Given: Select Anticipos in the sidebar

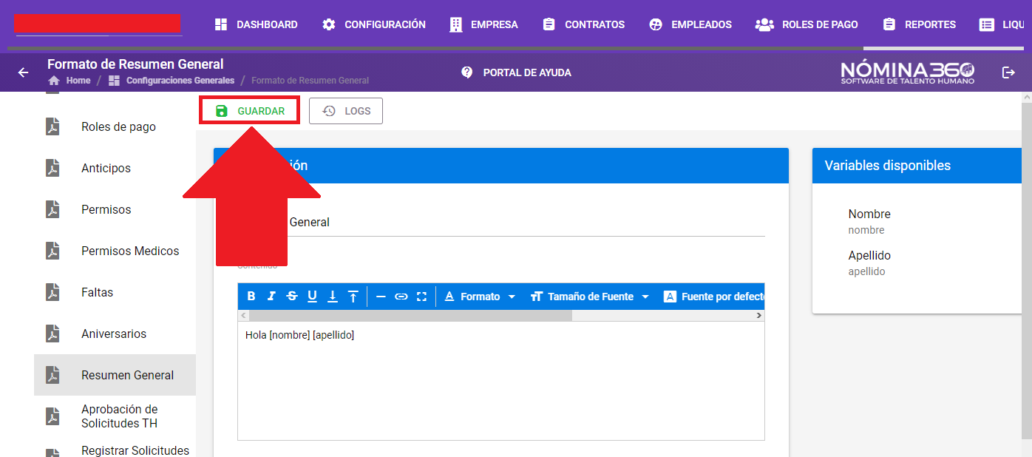Looking at the screenshot, I should [x=115, y=169].
